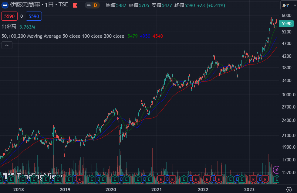Open chart settings via the gear icon
This screenshot has width=297, height=193.
point(289,189)
